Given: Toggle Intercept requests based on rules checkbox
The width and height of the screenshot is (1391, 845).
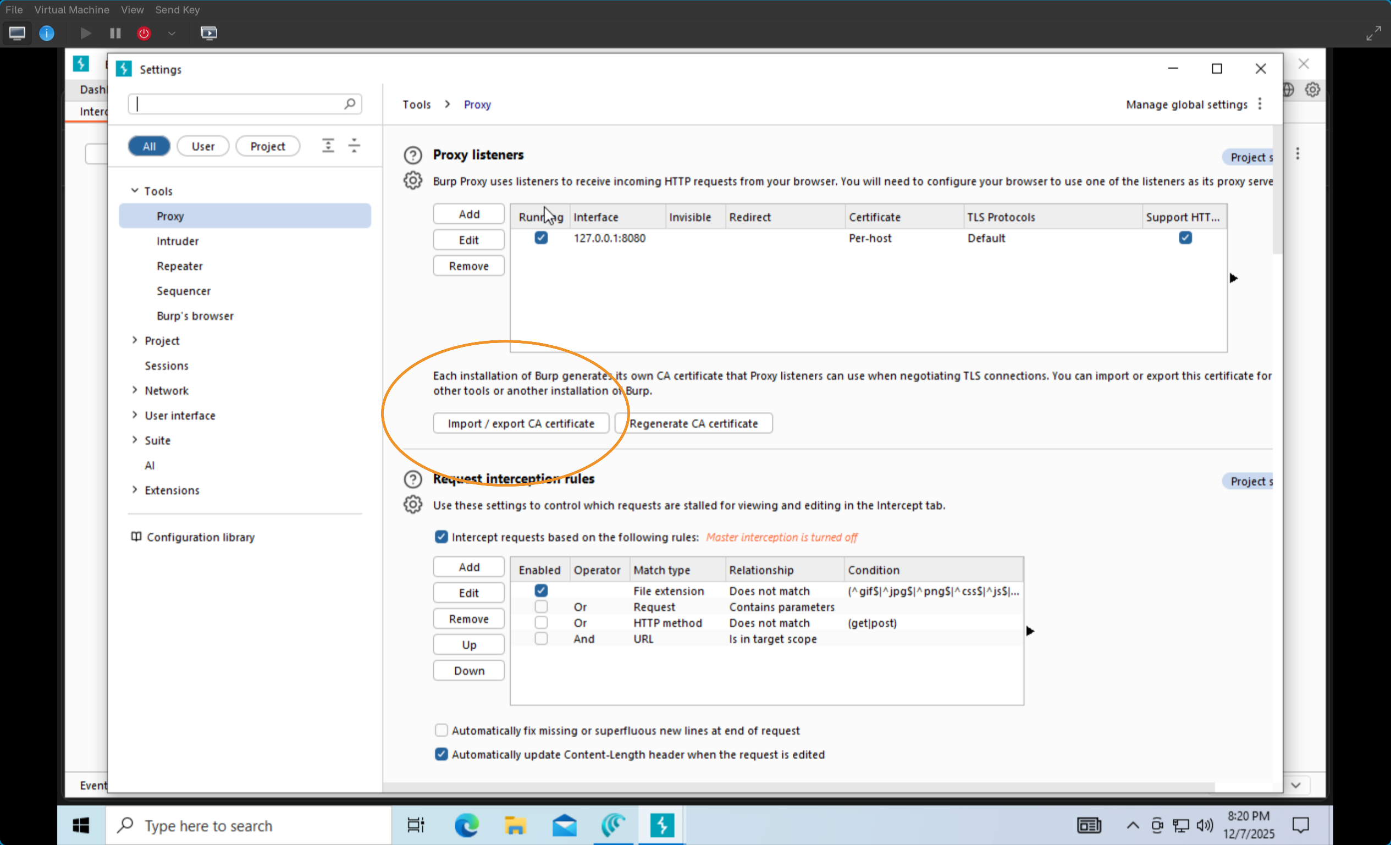Looking at the screenshot, I should 441,537.
